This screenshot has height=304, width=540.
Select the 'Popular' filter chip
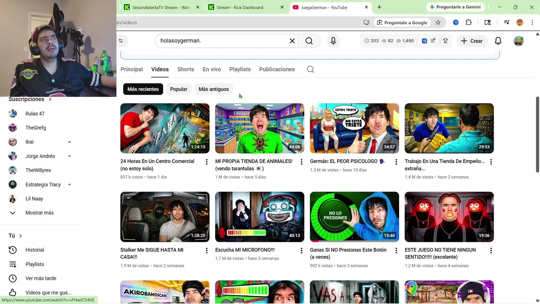tap(178, 89)
